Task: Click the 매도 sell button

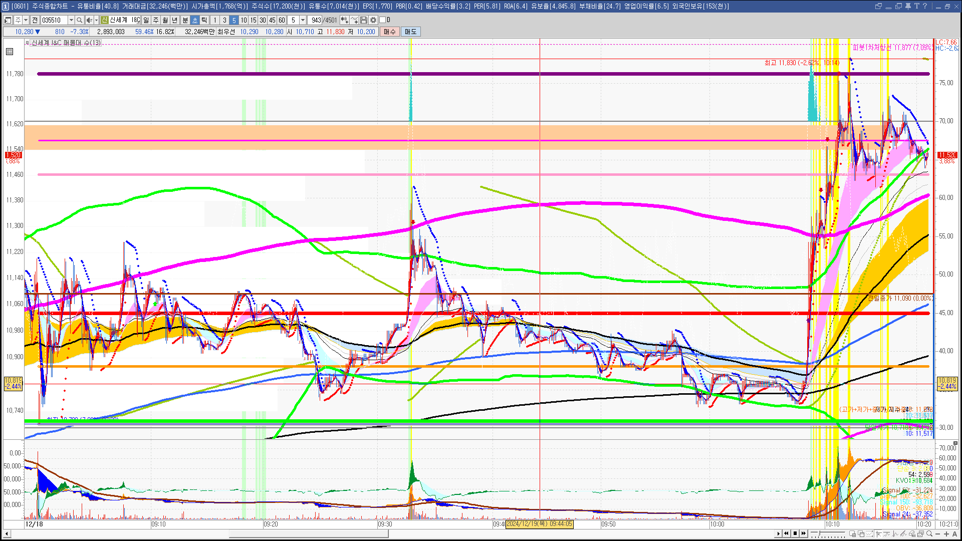Action: pyautogui.click(x=410, y=32)
